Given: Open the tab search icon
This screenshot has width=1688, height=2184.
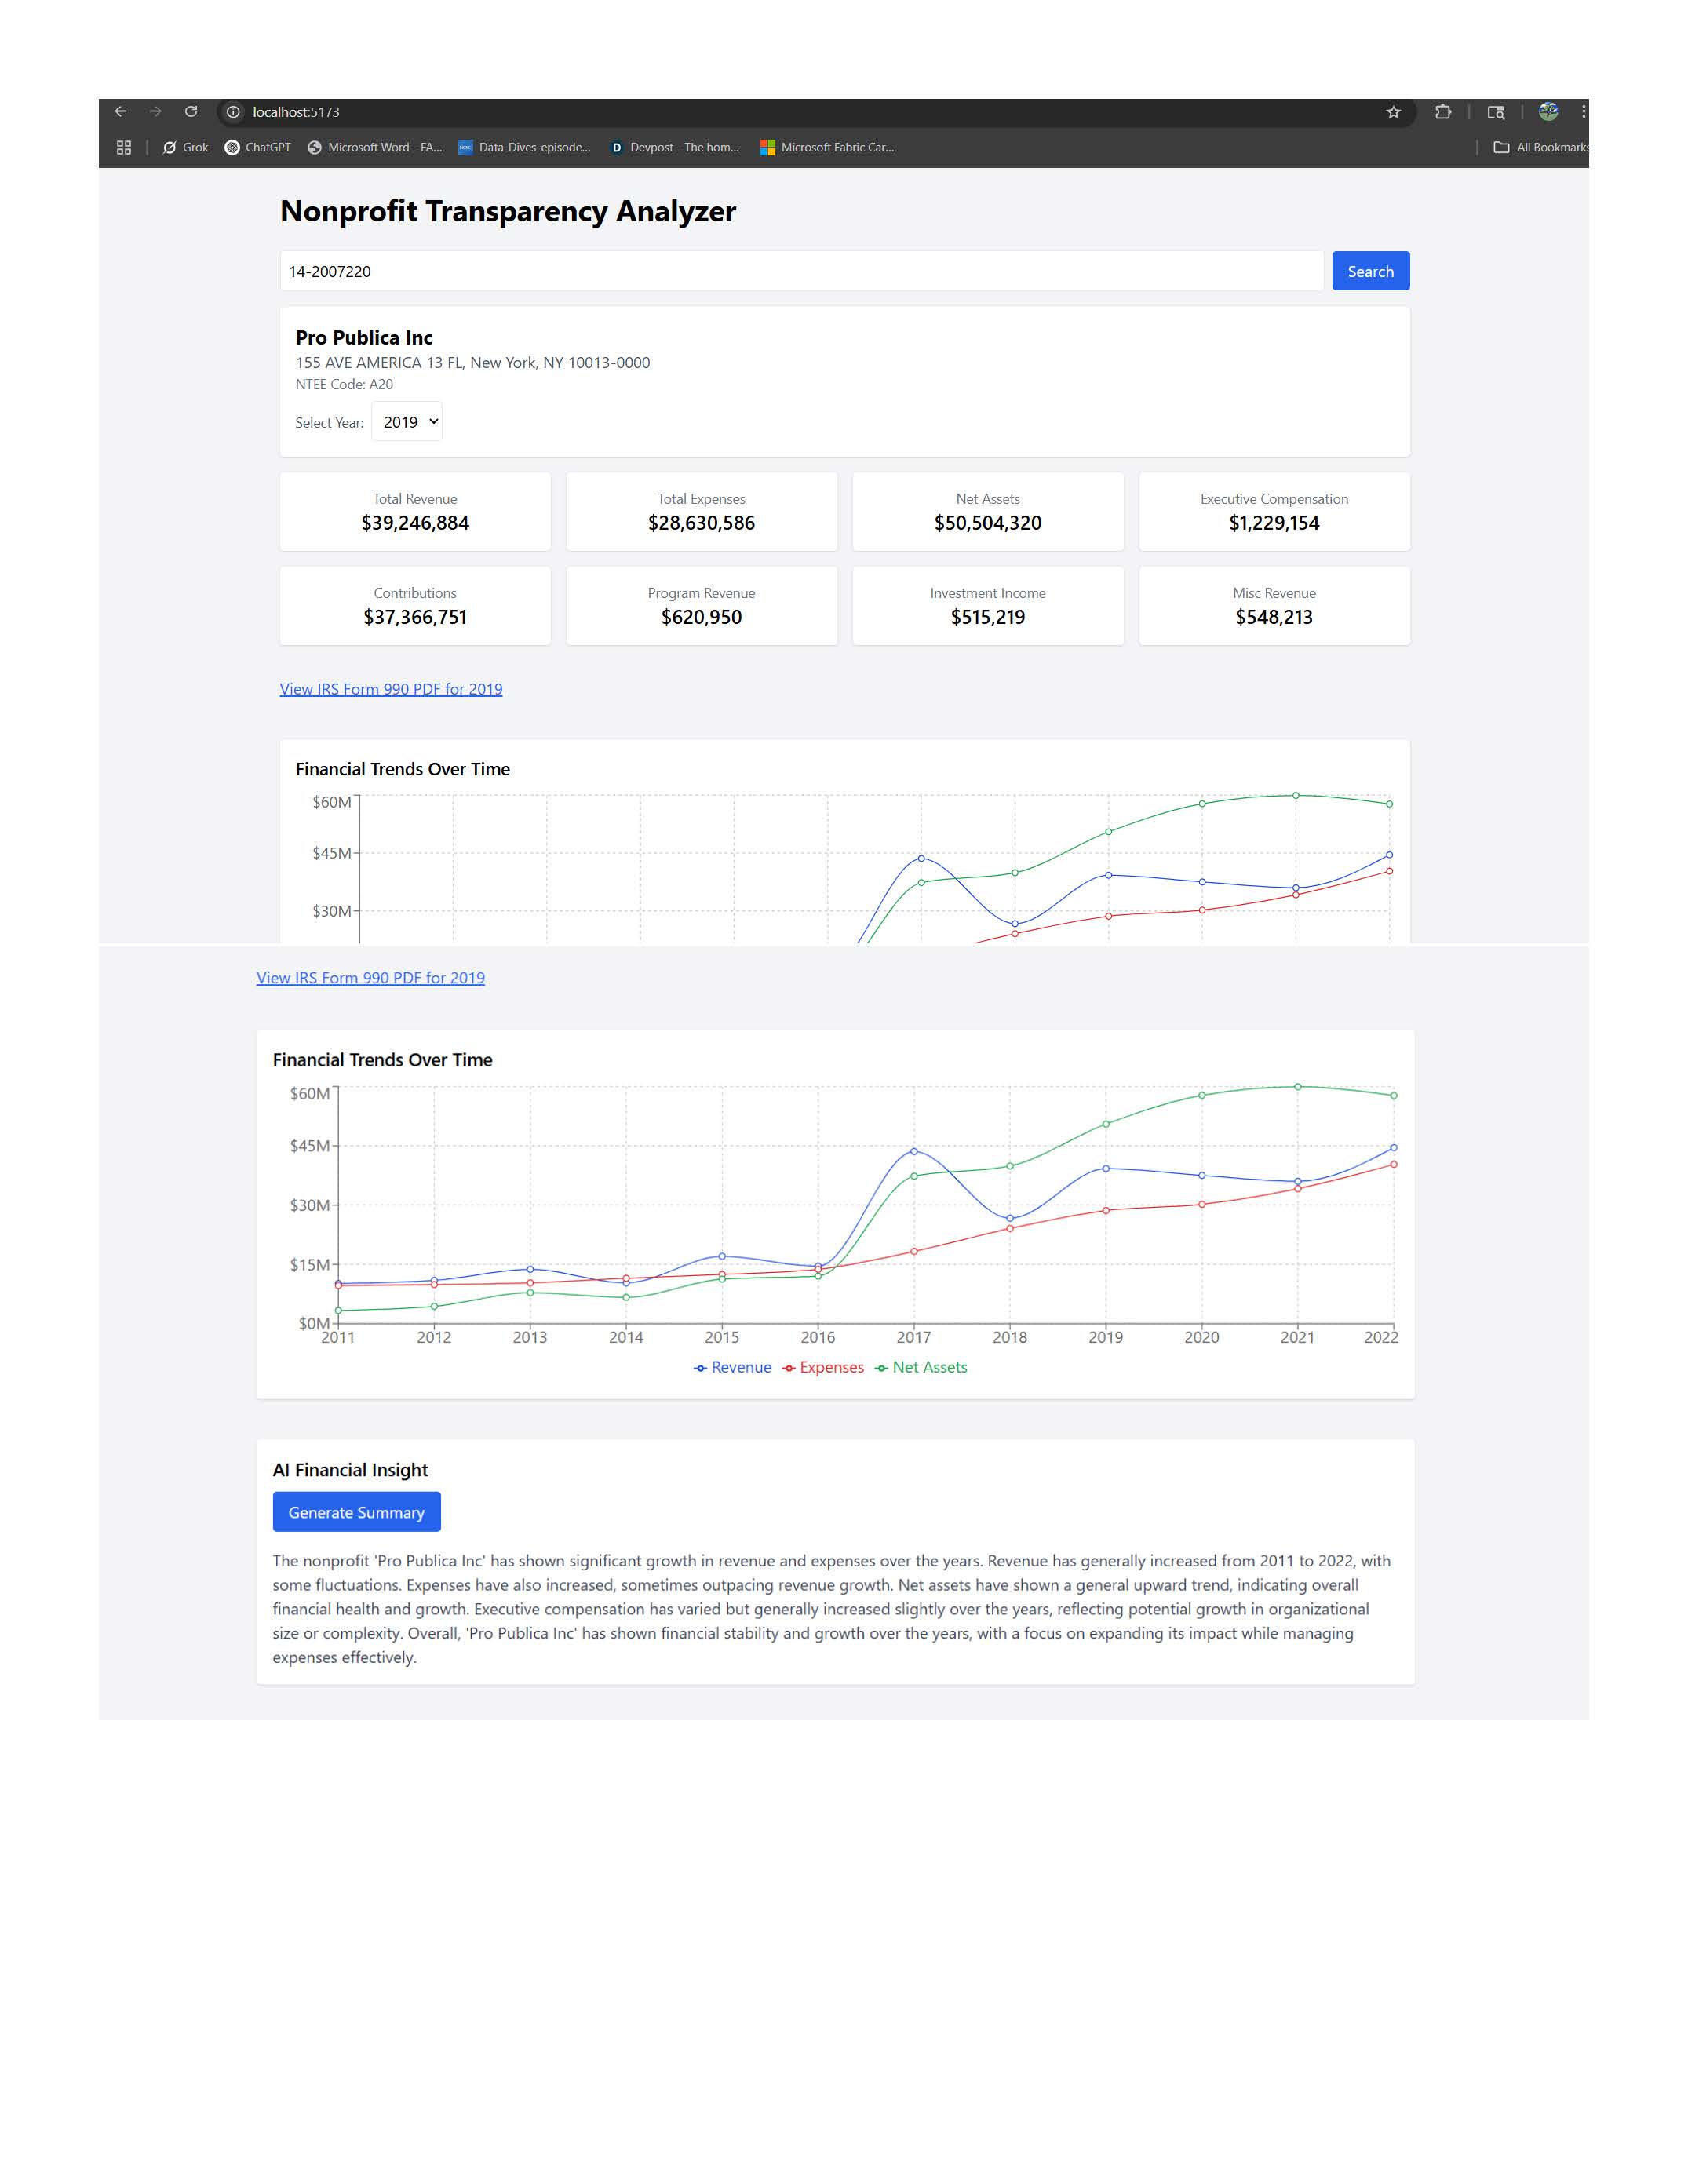Looking at the screenshot, I should [x=1495, y=112].
